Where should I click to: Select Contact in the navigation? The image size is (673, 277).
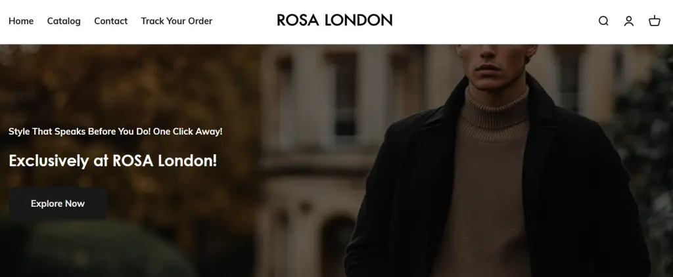point(110,21)
